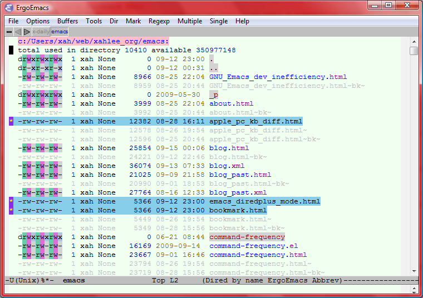Click marked file apple_pc_kb_diff.html
This screenshot has height=298, width=423.
[x=255, y=121]
